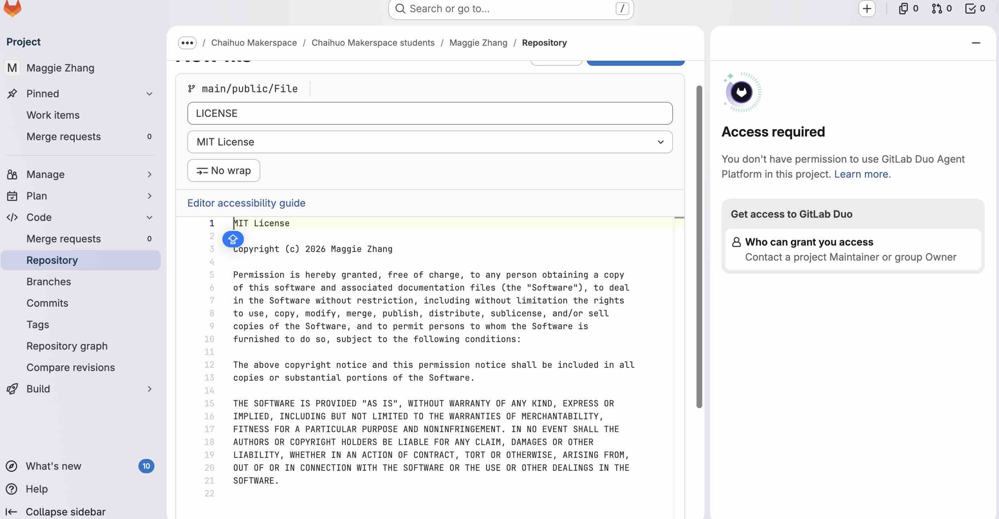Go to Chaihuo Makerspace breadcrumb
The height and width of the screenshot is (519, 999).
[254, 43]
